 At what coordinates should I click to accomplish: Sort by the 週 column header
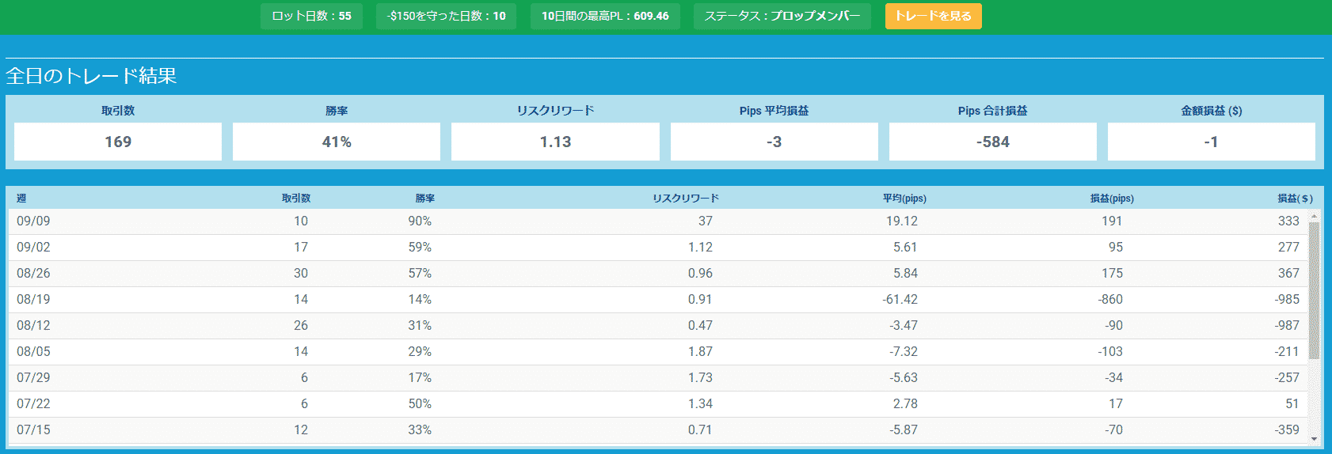[21, 199]
